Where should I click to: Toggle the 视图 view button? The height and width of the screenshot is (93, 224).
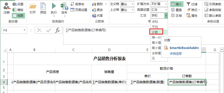(x=18, y=15)
